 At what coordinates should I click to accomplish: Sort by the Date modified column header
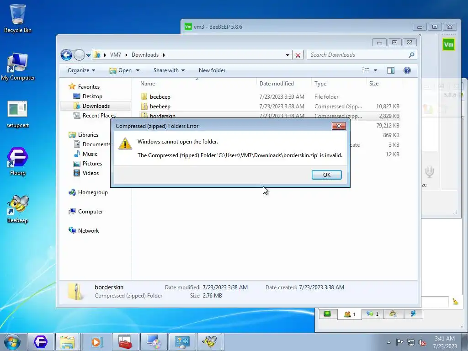click(x=283, y=84)
